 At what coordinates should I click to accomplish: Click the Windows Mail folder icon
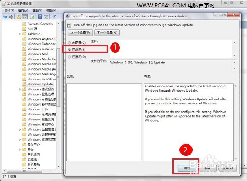[x=24, y=54]
